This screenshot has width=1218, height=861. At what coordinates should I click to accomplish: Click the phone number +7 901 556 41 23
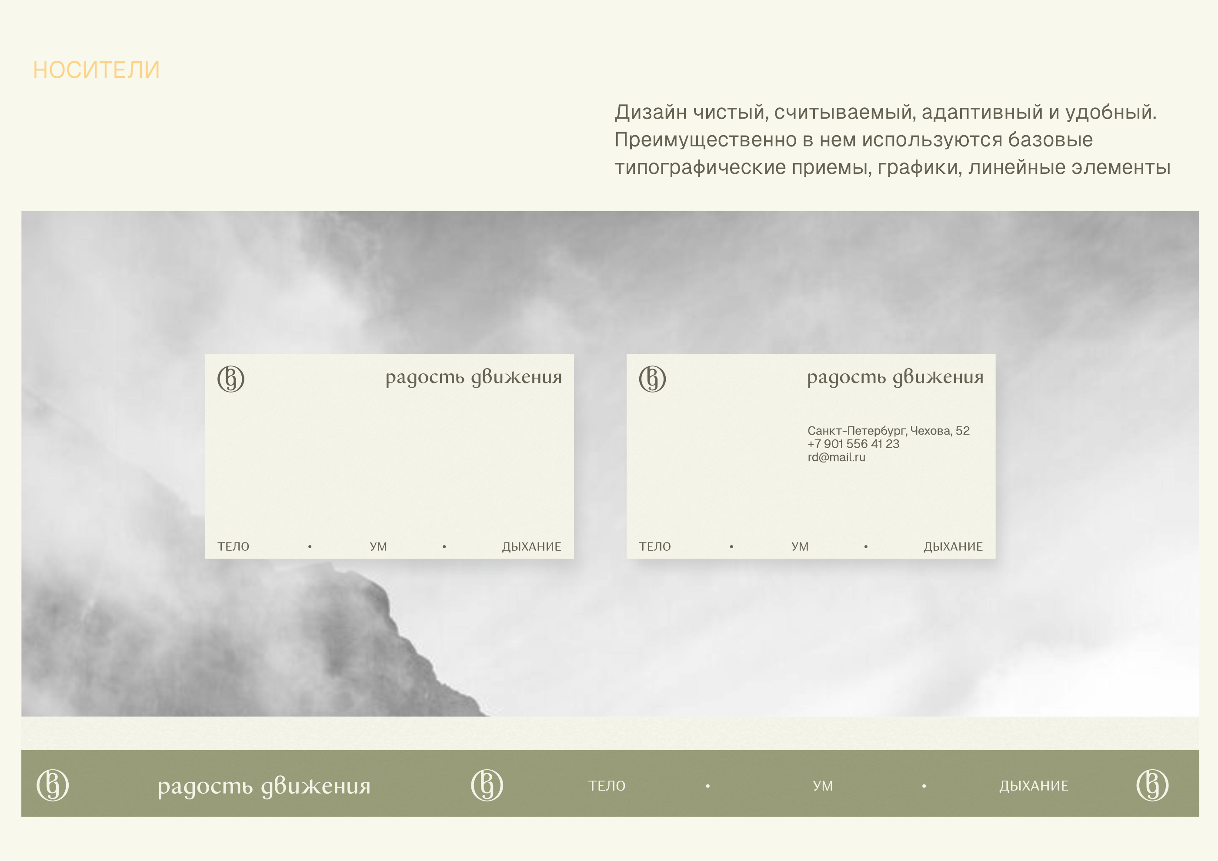853,444
